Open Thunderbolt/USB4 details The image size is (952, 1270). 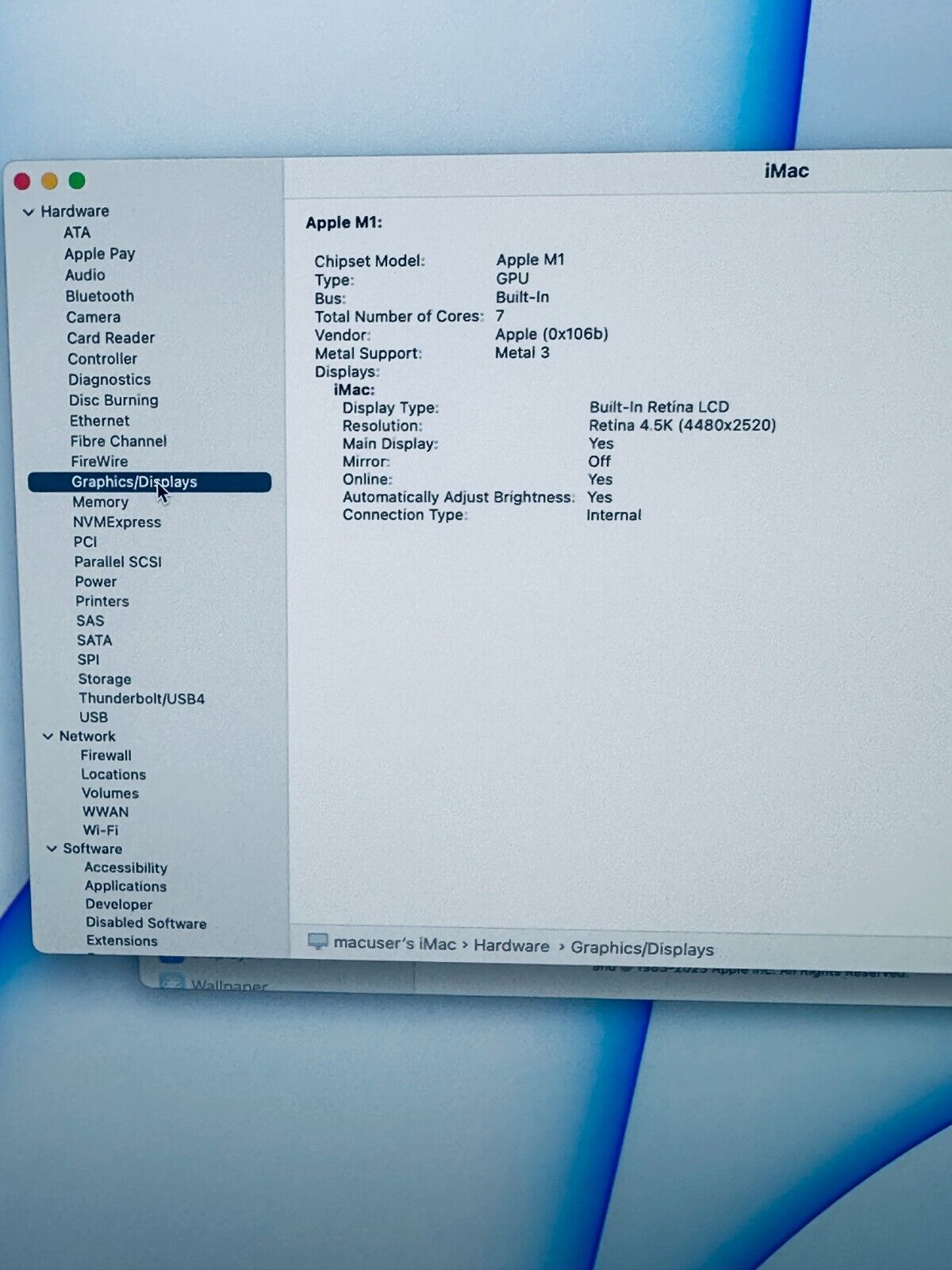[x=141, y=698]
